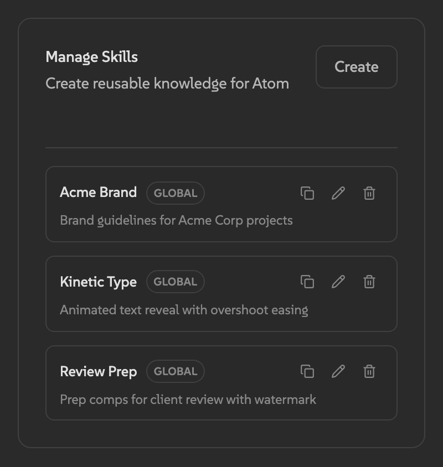
Task: Click the Create button
Action: (x=356, y=67)
